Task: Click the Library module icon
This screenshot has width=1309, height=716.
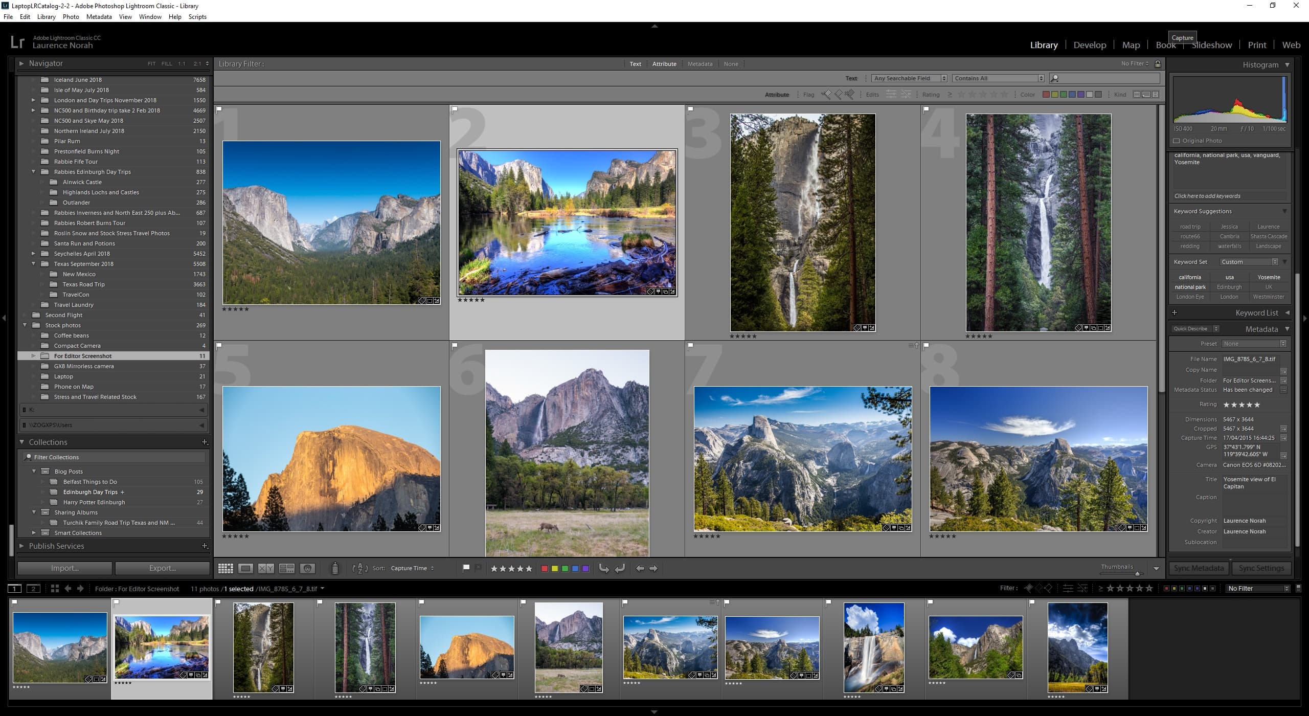Action: click(x=1044, y=45)
